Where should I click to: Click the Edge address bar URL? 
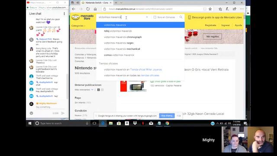click(x=141, y=9)
